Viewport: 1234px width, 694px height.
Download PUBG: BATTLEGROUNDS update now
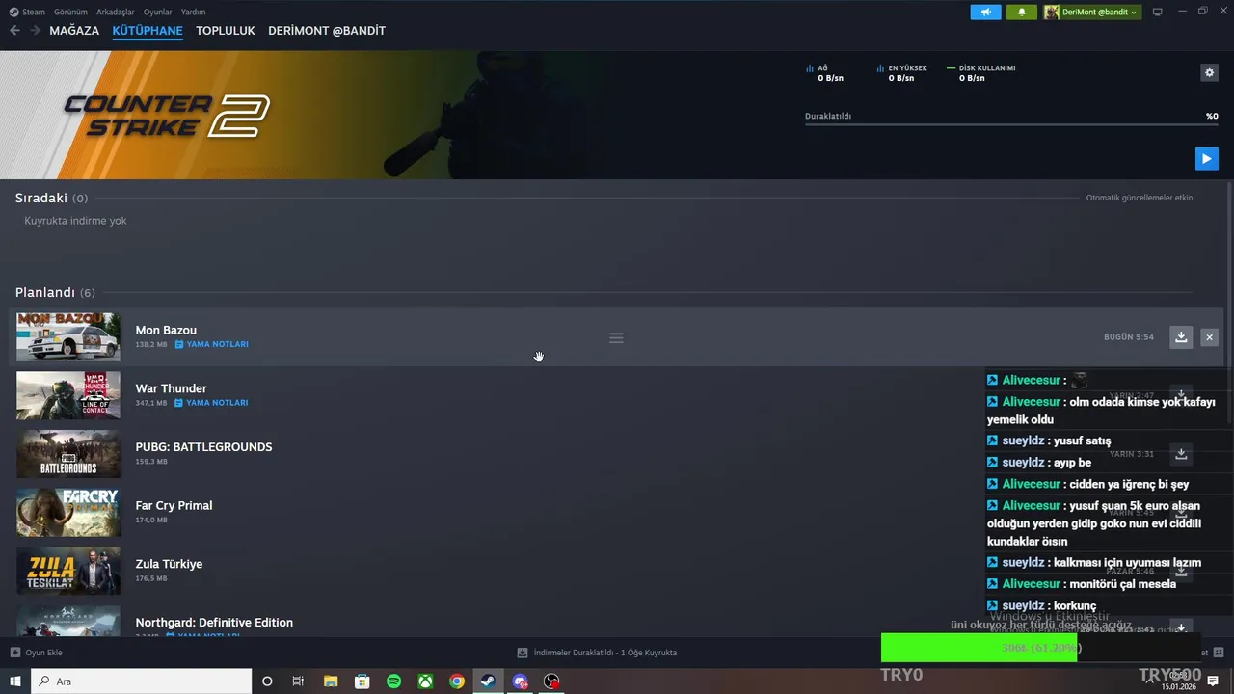(1181, 454)
